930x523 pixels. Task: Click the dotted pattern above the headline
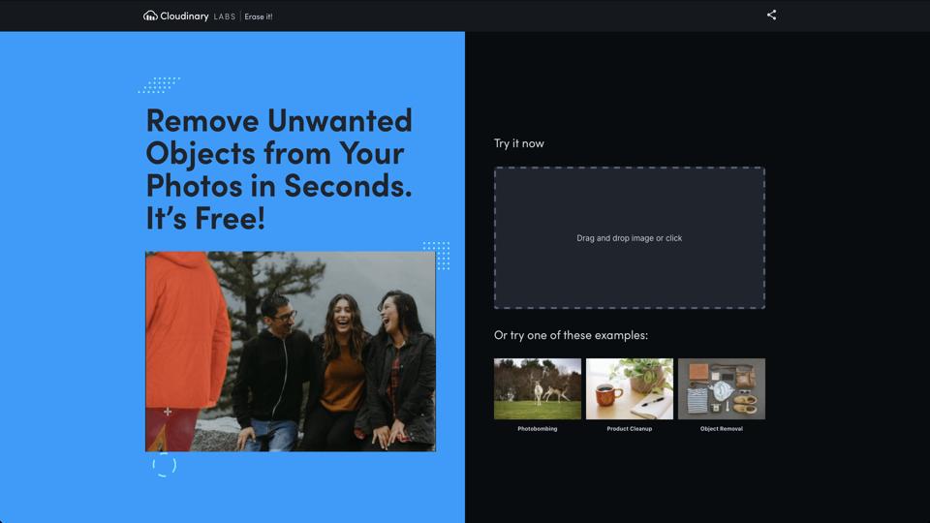click(x=160, y=85)
